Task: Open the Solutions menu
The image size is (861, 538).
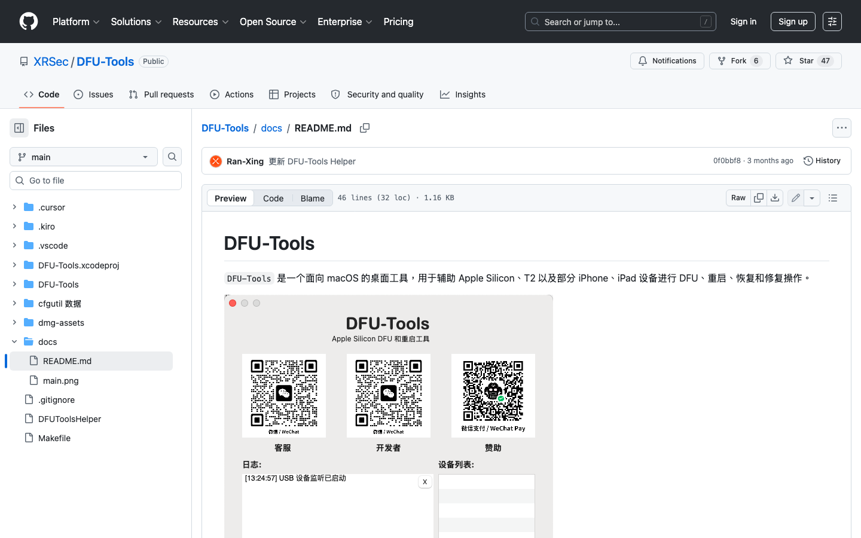Action: (136, 22)
